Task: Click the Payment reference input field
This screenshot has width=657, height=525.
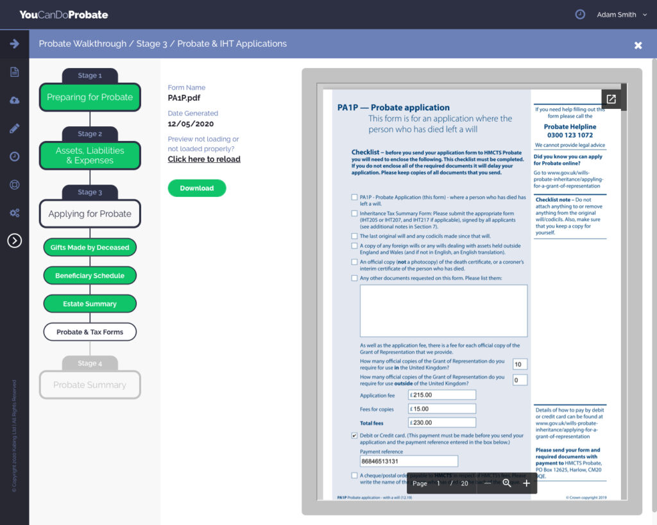Action: point(409,461)
